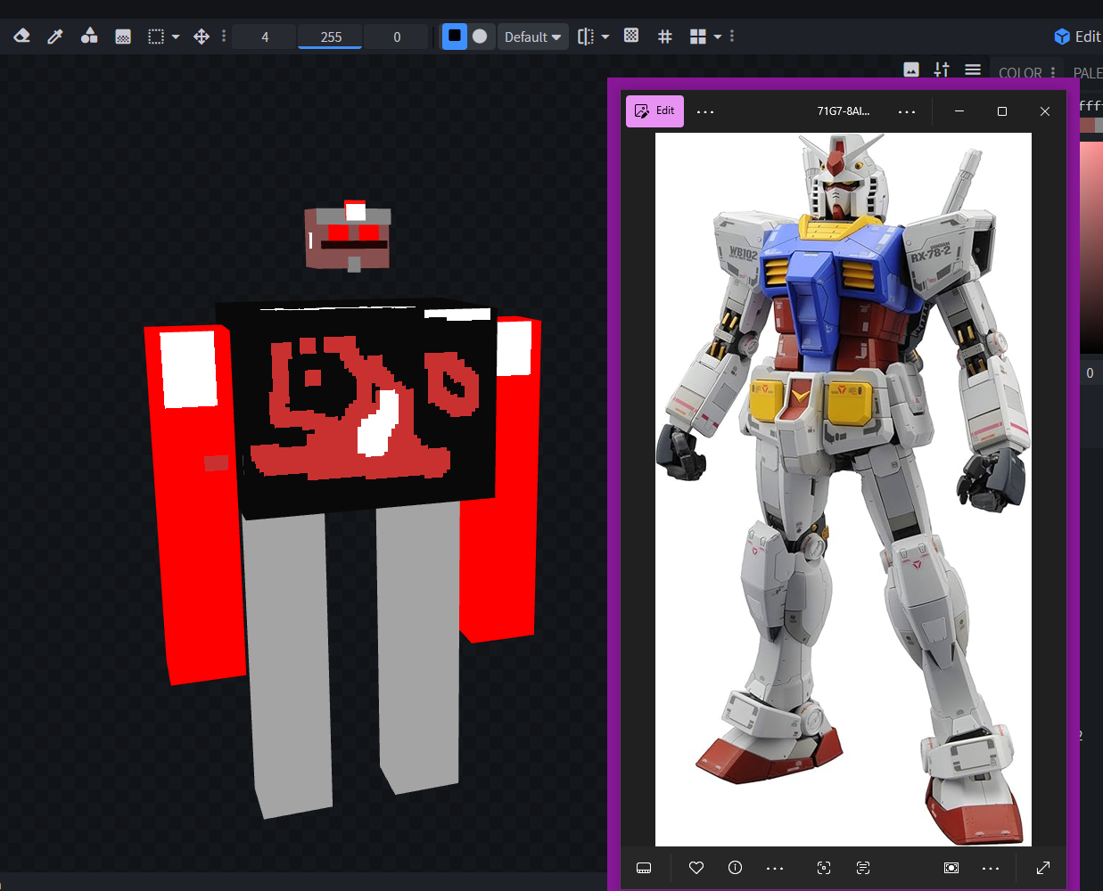
Task: Open the hamburger menu icon
Action: pos(973,69)
